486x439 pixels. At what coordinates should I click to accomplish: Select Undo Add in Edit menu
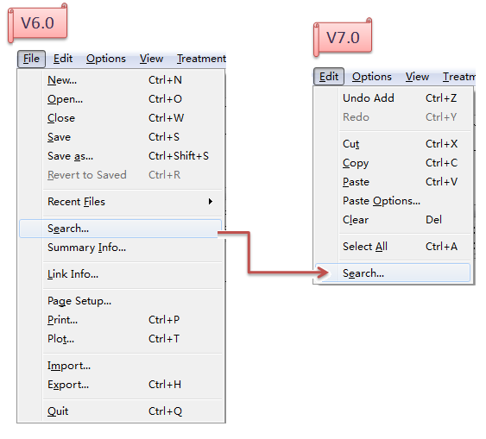pos(393,98)
